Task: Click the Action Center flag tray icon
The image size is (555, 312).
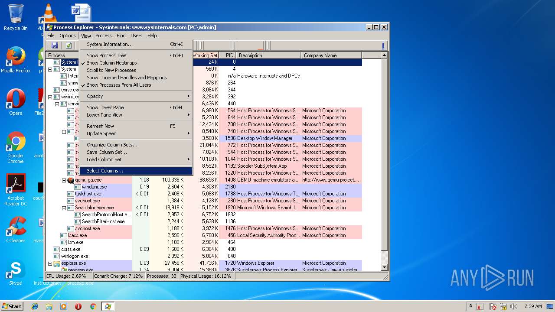Action: pyautogui.click(x=493, y=306)
